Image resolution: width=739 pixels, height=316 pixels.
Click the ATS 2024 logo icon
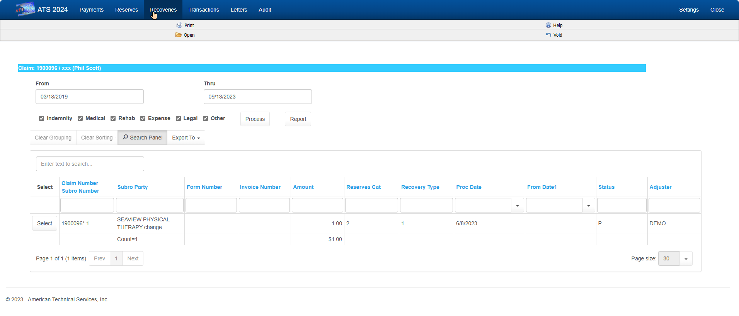pos(25,9)
